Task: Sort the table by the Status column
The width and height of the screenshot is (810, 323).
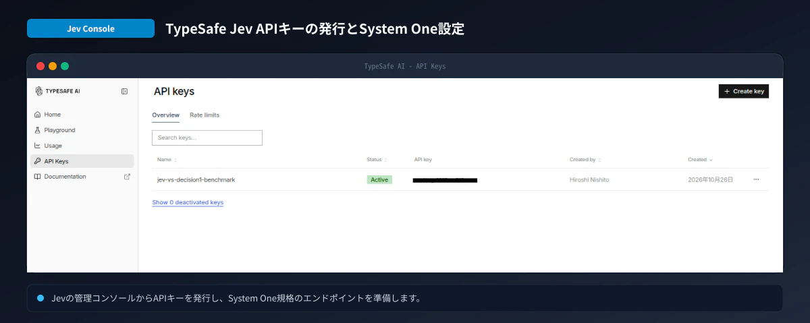Action: coord(377,160)
